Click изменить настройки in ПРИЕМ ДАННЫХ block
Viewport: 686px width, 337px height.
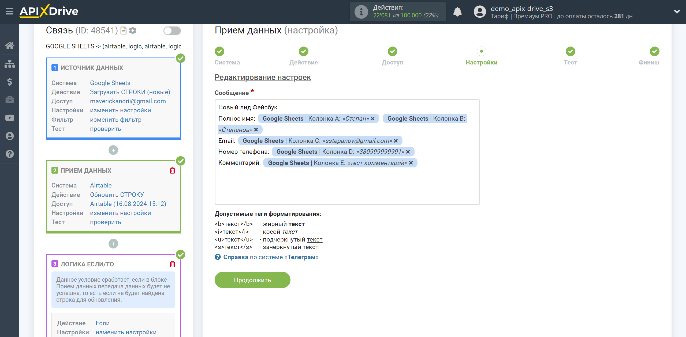click(x=120, y=213)
